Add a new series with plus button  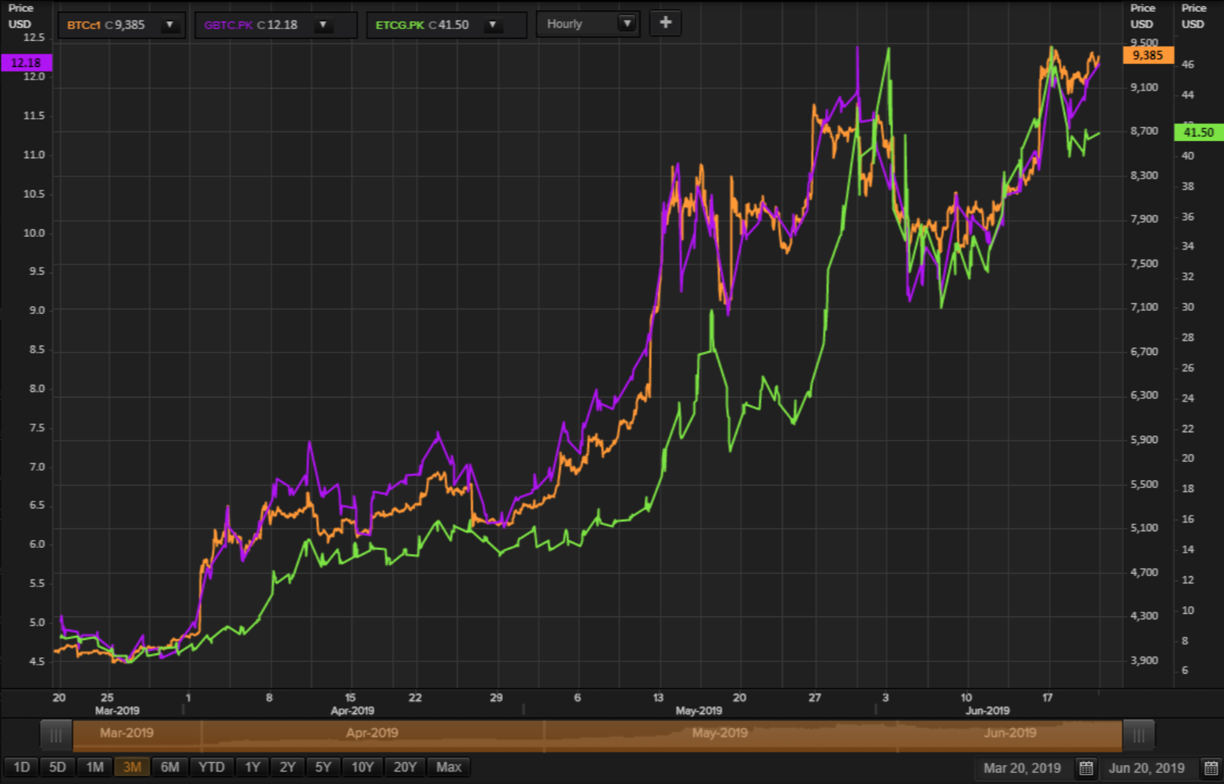(x=665, y=24)
